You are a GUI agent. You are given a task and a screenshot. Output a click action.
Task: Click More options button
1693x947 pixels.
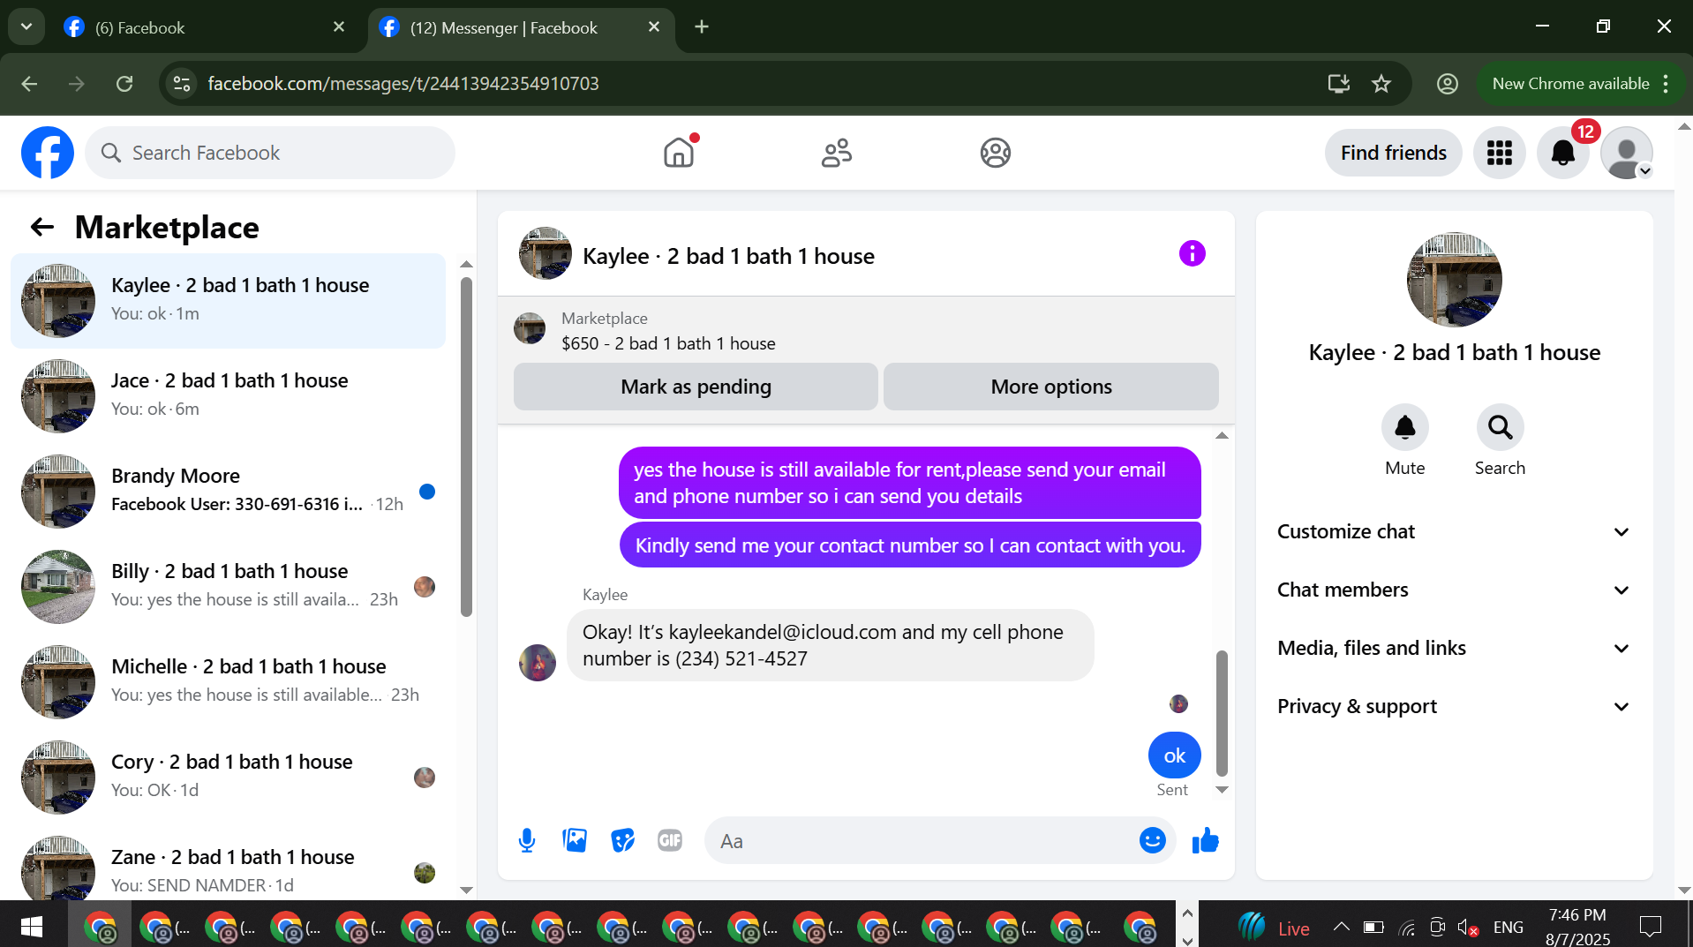pos(1050,387)
